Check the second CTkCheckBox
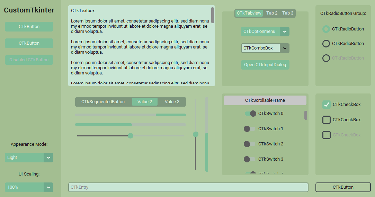Viewport: 375px width, 197px height. tap(327, 120)
